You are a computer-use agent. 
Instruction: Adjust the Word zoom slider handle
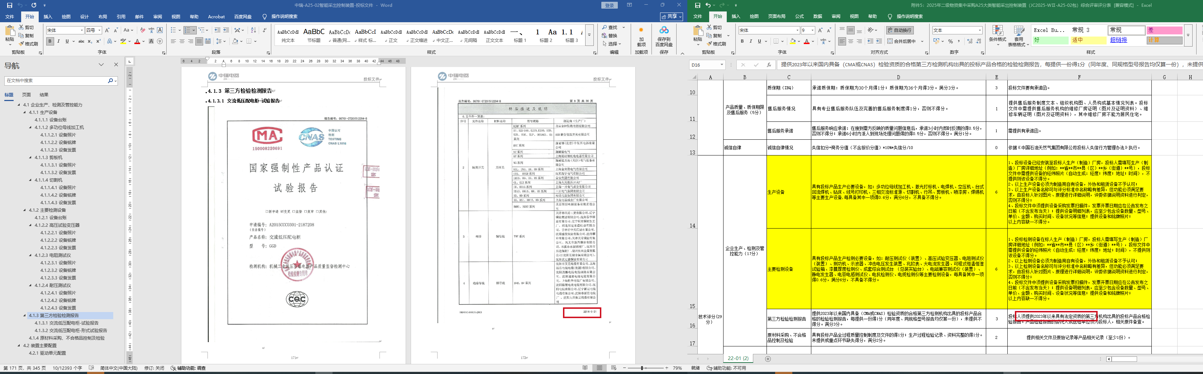click(x=642, y=368)
